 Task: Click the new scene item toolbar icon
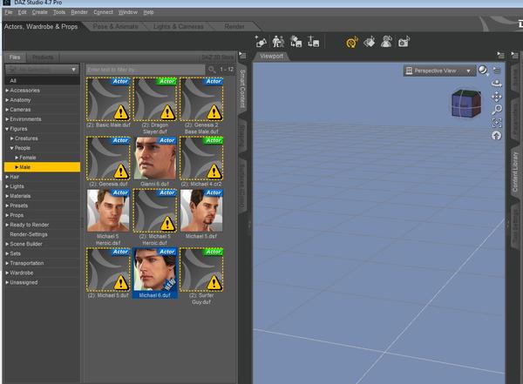(261, 42)
